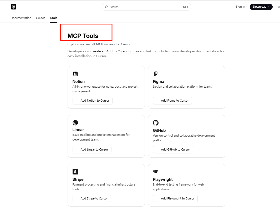
Task: Click the search magnifier icon
Action: click(106, 7)
